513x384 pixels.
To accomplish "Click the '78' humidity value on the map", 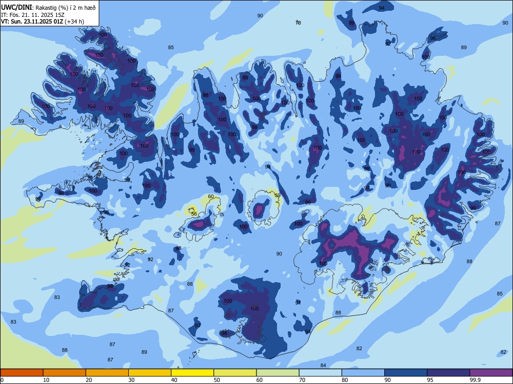I will pos(298,23).
